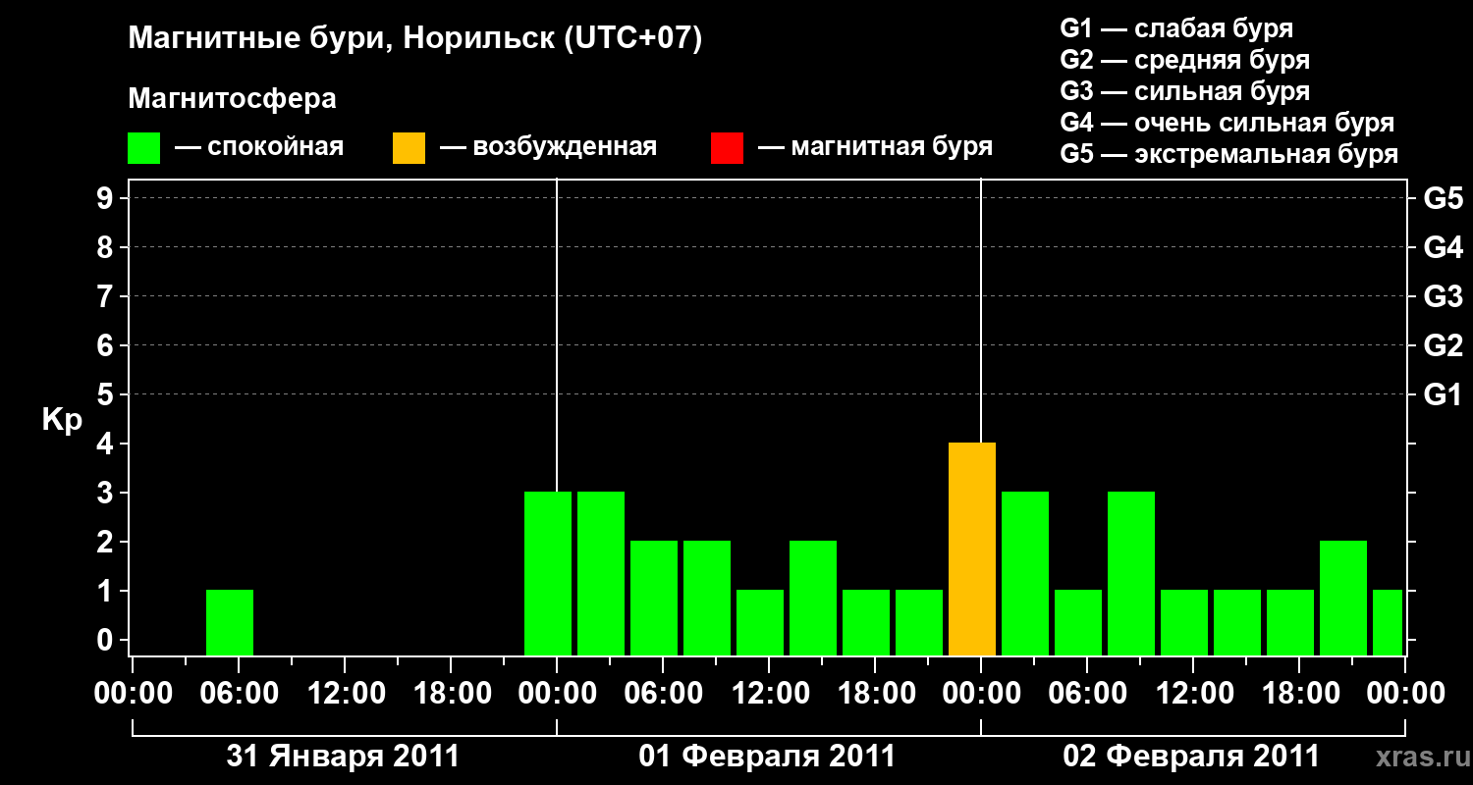Click the '— спокойная' legend label

pyautogui.click(x=259, y=147)
